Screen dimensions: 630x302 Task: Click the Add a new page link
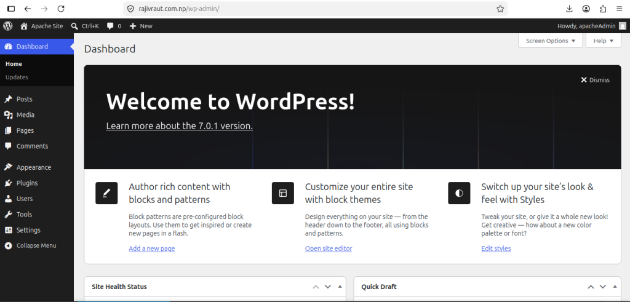click(152, 248)
